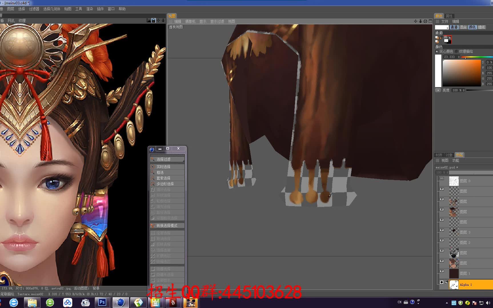
Task: Open the texture view 纹理 texture menu
Action: coord(22,21)
